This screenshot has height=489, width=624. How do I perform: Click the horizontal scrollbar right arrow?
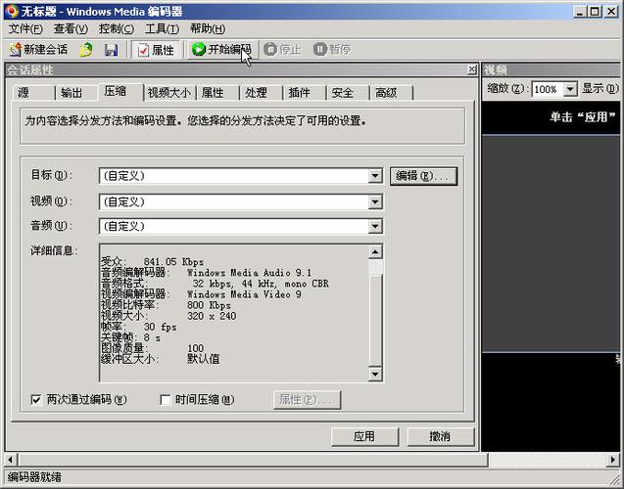click(613, 460)
